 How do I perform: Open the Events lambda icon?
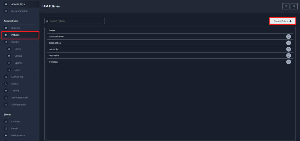coord(6,84)
